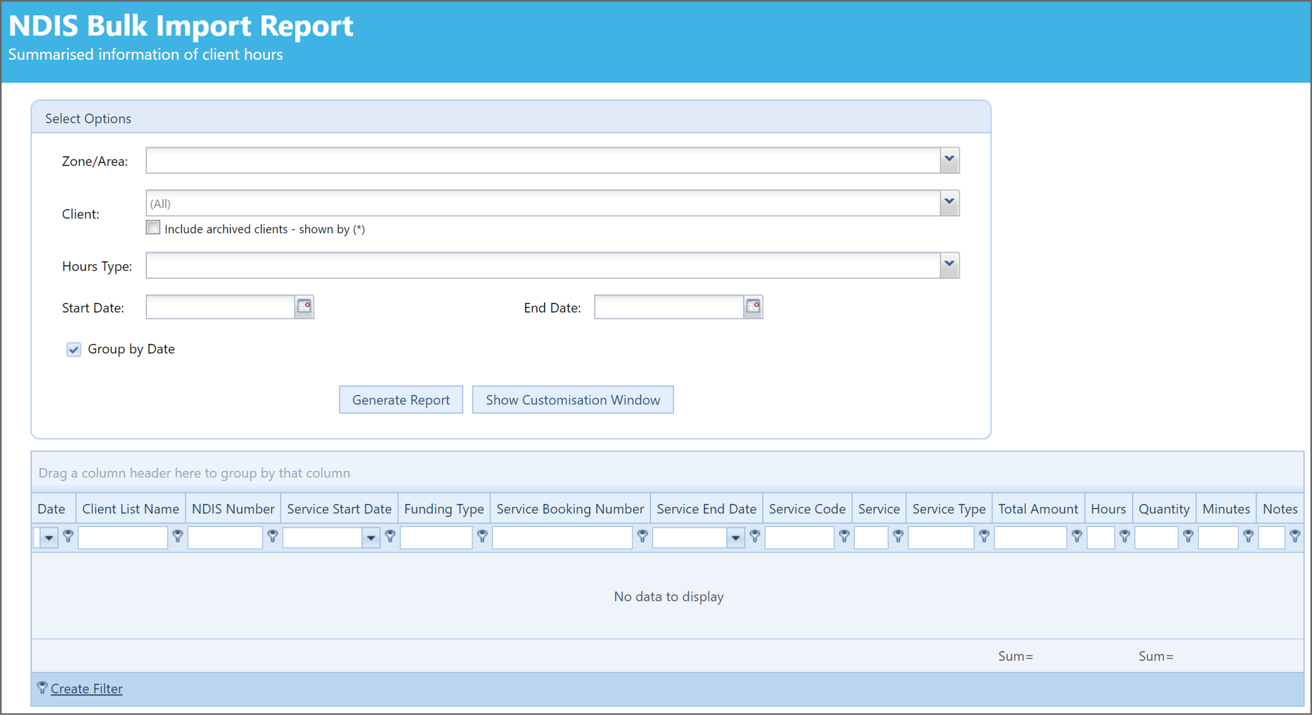Click the Service Code filter funnel icon
Image resolution: width=1312 pixels, height=715 pixels.
click(x=844, y=536)
